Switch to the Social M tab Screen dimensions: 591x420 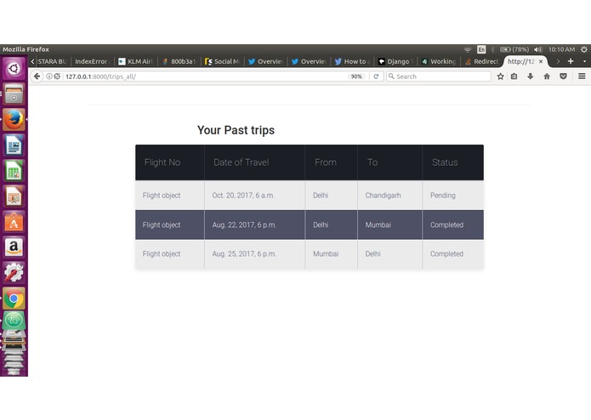(222, 61)
